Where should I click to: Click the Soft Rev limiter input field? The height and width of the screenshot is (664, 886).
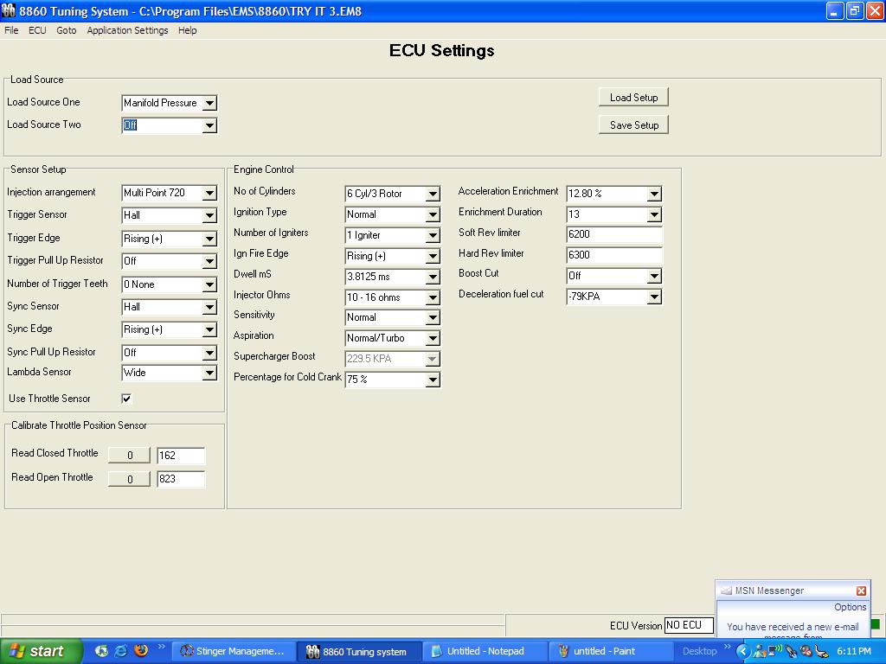[x=613, y=234]
